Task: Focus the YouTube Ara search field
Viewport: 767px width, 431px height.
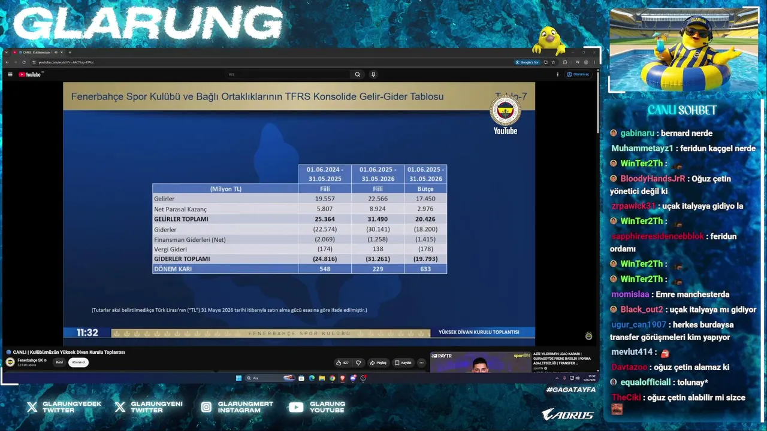Action: tap(288, 74)
